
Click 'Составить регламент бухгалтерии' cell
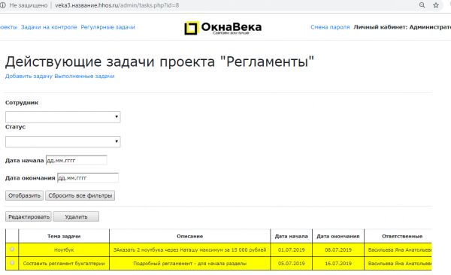[64, 263]
